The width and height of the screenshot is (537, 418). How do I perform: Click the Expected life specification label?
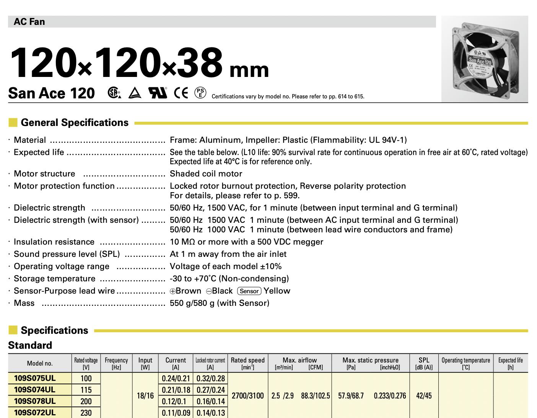[x=39, y=152]
